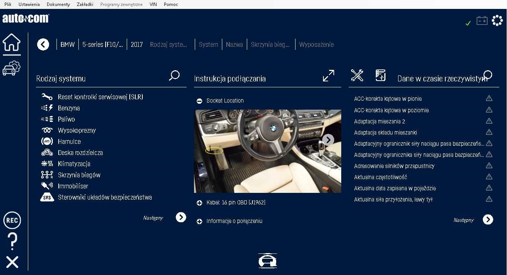Select Aktualna data zapisana w pojeździe

395,188
